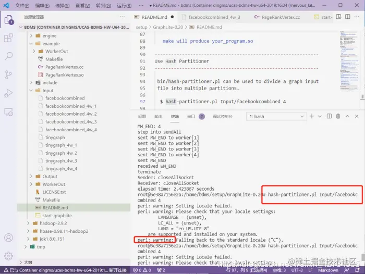The width and height of the screenshot is (365, 274).
Task: Open the editor's more actions ellipsis
Action: 357,17
